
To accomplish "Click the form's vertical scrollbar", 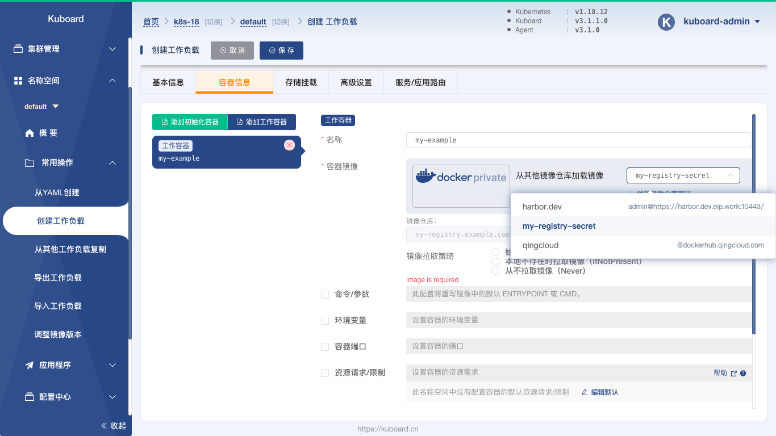I will coord(754,224).
